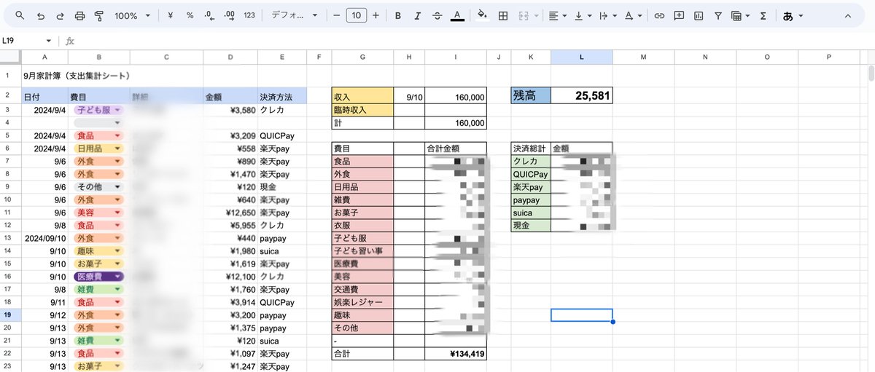Open the 100% zoom dropdown

[x=133, y=15]
